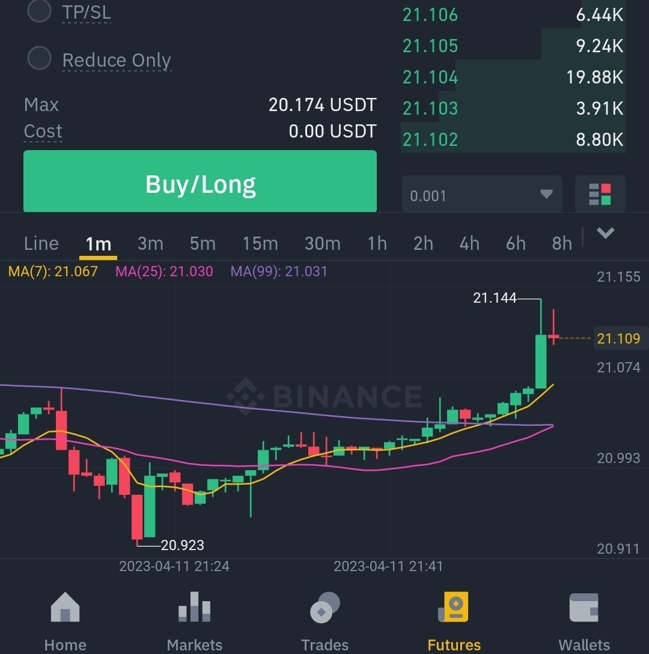Tap the Cost label for details
Screen dimensions: 649x654
pyautogui.click(x=43, y=131)
